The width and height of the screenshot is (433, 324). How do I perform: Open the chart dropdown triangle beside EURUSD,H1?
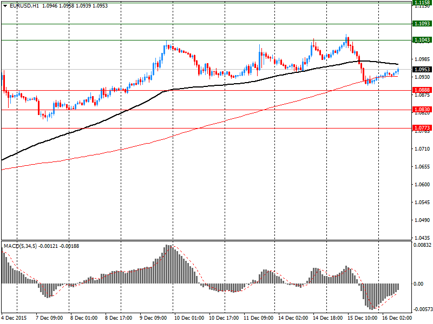[5, 6]
